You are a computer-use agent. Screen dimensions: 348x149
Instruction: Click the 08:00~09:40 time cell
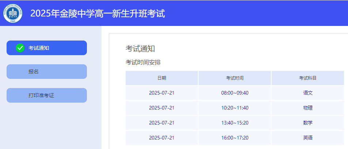[235, 93]
